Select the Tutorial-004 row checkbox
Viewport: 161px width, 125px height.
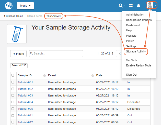13,102
